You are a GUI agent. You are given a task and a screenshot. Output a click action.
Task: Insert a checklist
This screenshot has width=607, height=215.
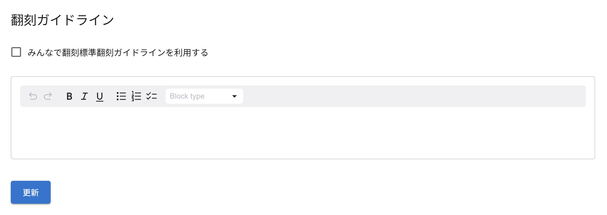tap(151, 96)
